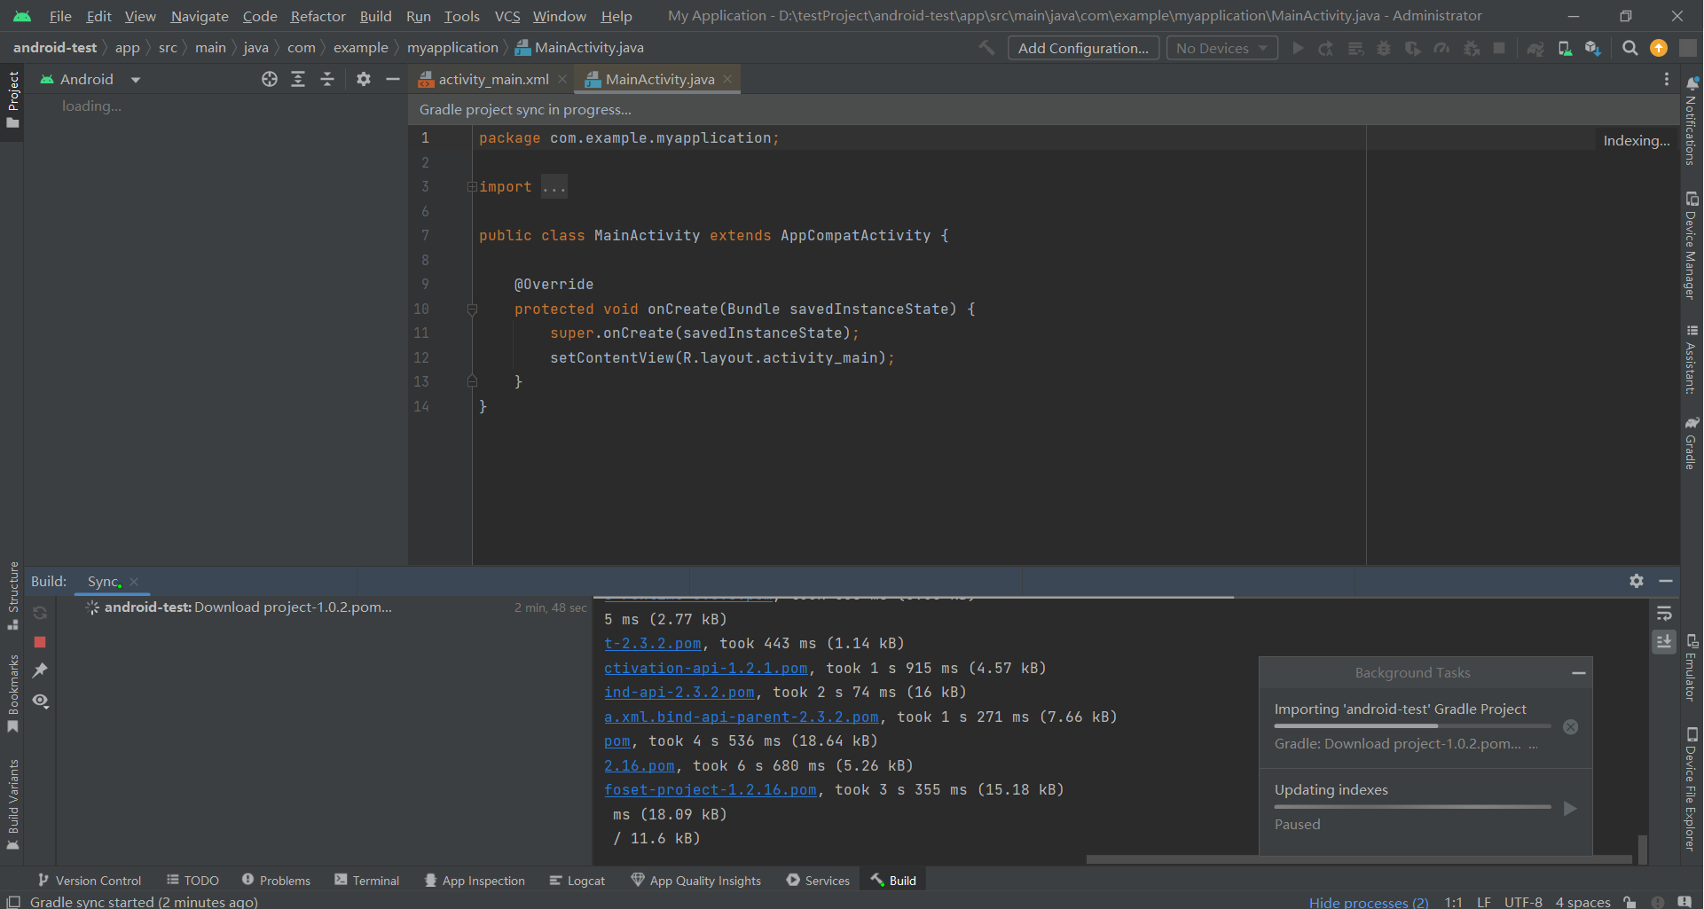This screenshot has height=909, width=1704.
Task: Open Build panel settings gear
Action: coord(1637,581)
